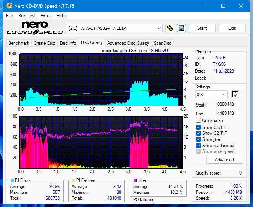Click the date 11 Jul 2023
Viewport: 253px width, 207px height.
coord(223,71)
